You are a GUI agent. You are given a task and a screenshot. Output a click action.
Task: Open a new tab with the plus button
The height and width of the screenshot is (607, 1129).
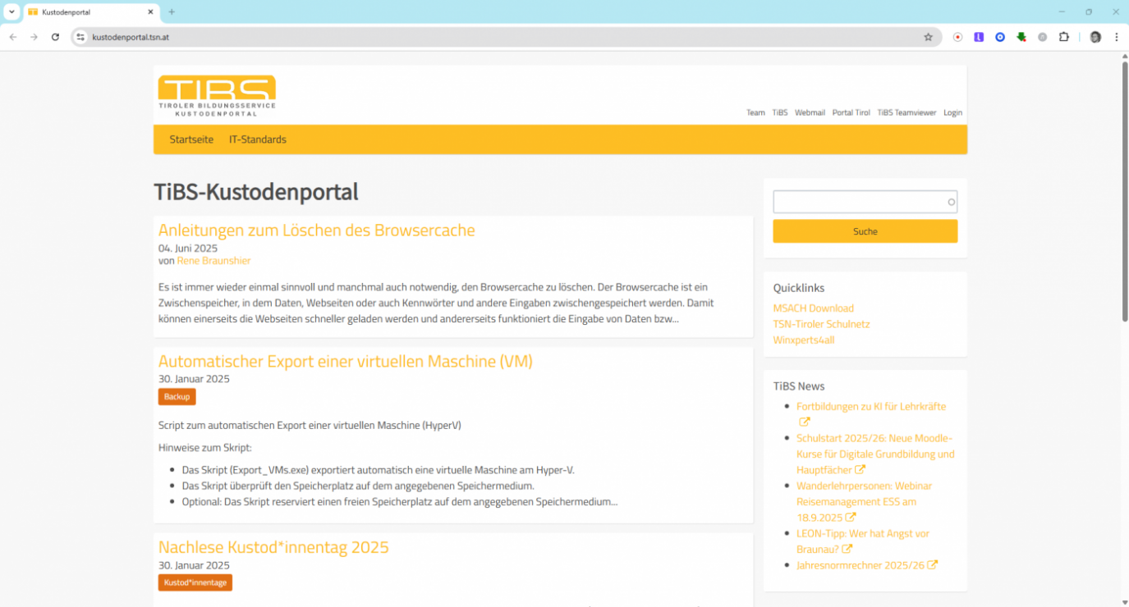coord(172,12)
